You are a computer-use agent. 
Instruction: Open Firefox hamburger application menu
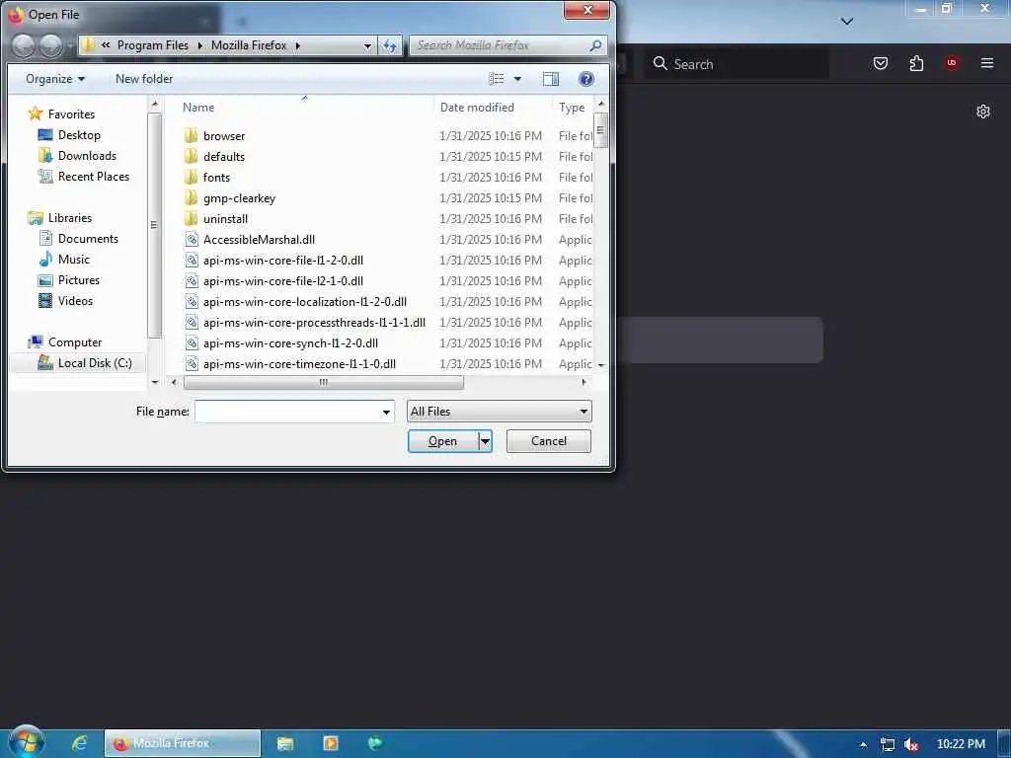click(987, 62)
